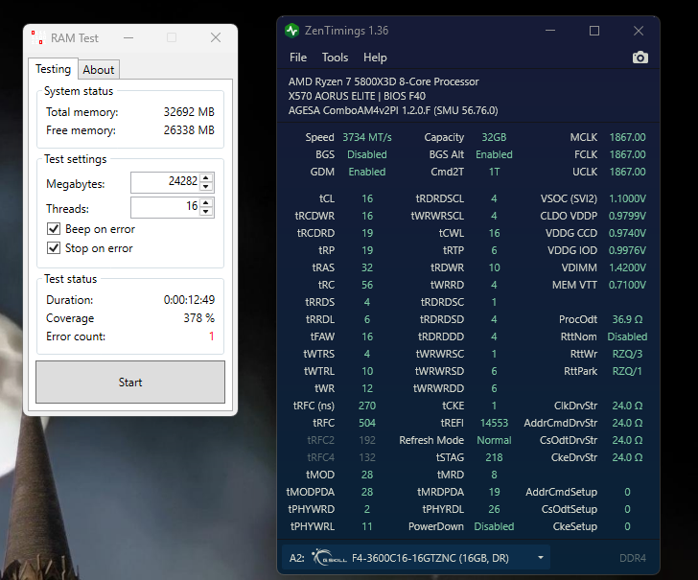Click the AGESA ComboAM4v2PI version line
Image resolution: width=698 pixels, height=580 pixels.
coord(393,110)
